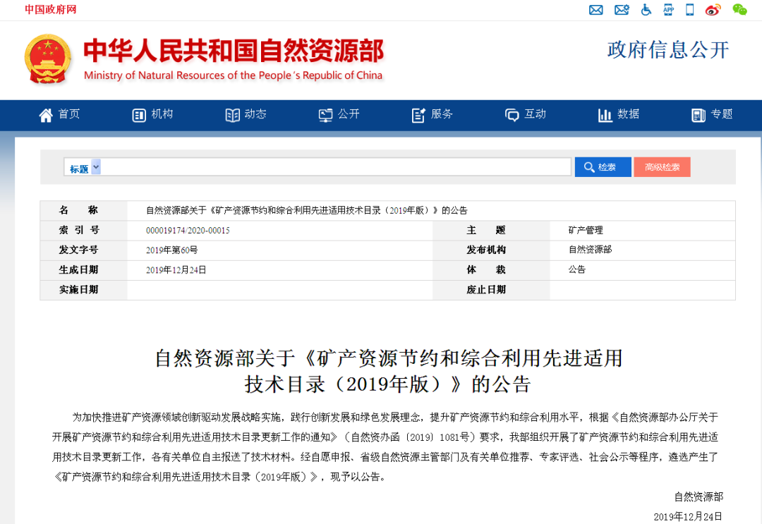Click the 实施日期 row label
This screenshot has height=524, width=762.
tap(79, 290)
